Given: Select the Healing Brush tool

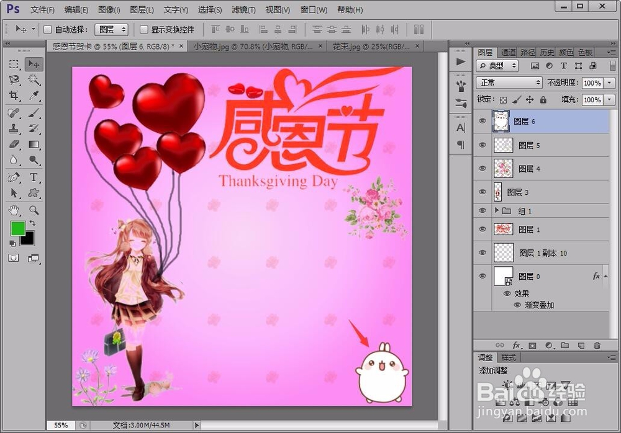Looking at the screenshot, I should [x=14, y=113].
